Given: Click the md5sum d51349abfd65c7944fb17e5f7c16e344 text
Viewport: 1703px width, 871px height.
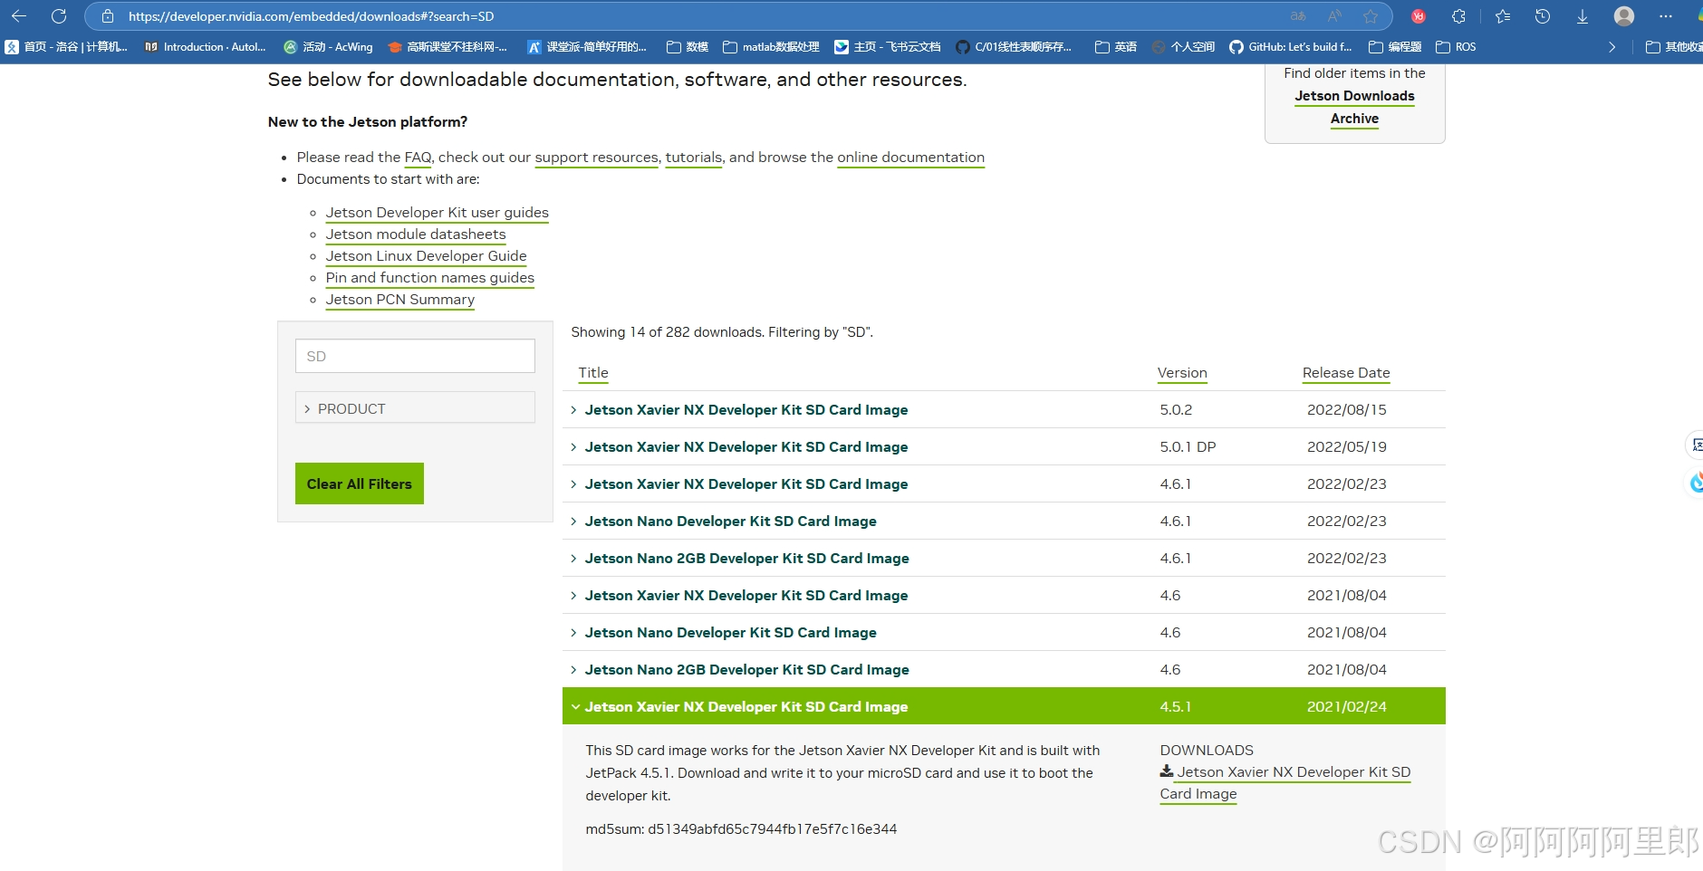Looking at the screenshot, I should click(x=741, y=829).
